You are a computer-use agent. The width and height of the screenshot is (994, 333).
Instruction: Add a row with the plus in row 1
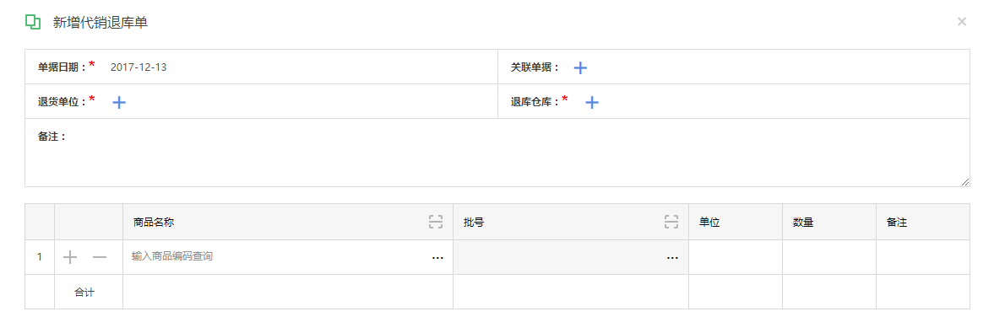(70, 257)
